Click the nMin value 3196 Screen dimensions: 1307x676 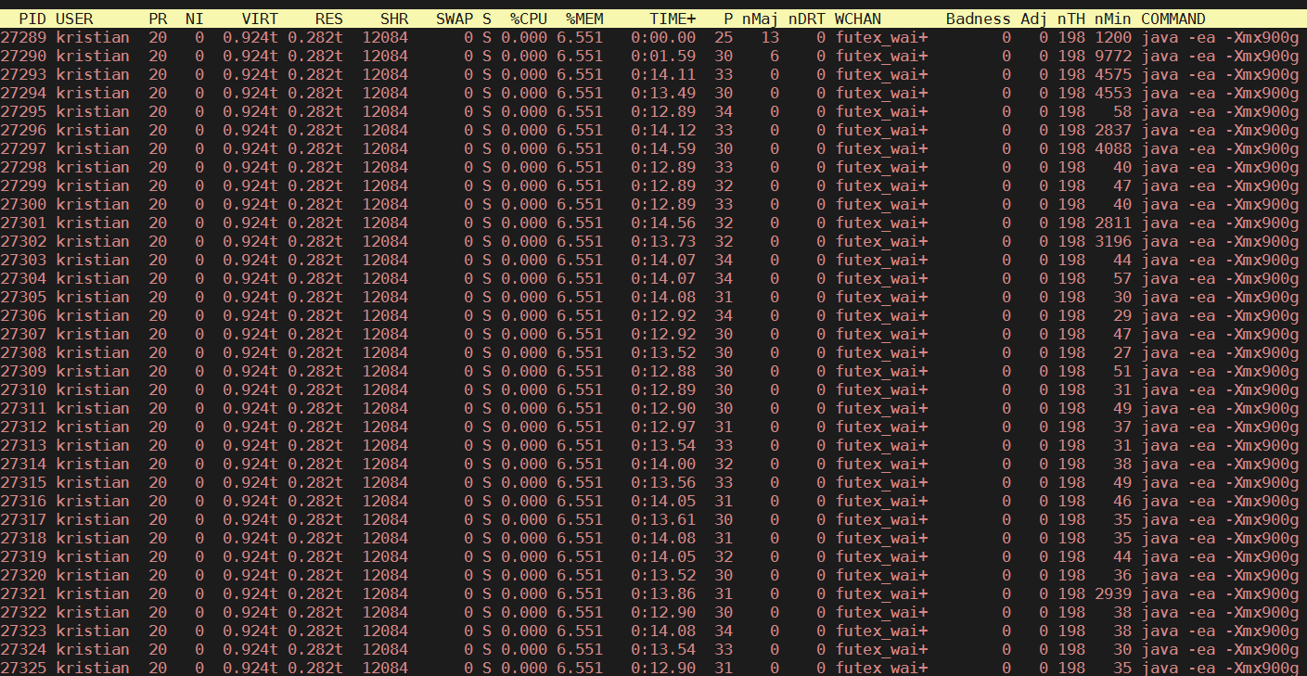1113,241
